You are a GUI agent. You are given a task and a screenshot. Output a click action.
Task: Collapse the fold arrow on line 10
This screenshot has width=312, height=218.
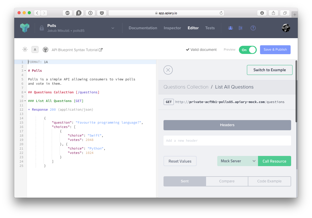(x=25, y=101)
